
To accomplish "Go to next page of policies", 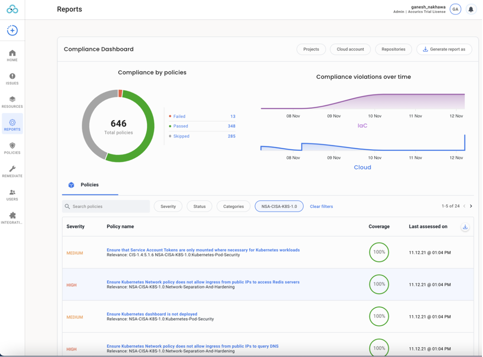I will click(471, 206).
